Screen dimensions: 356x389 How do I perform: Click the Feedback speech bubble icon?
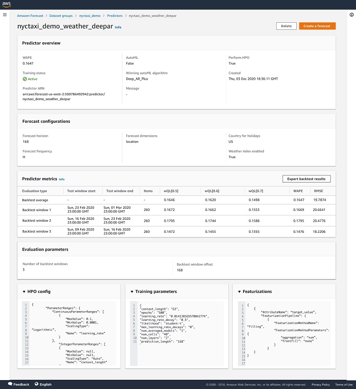point(10,384)
